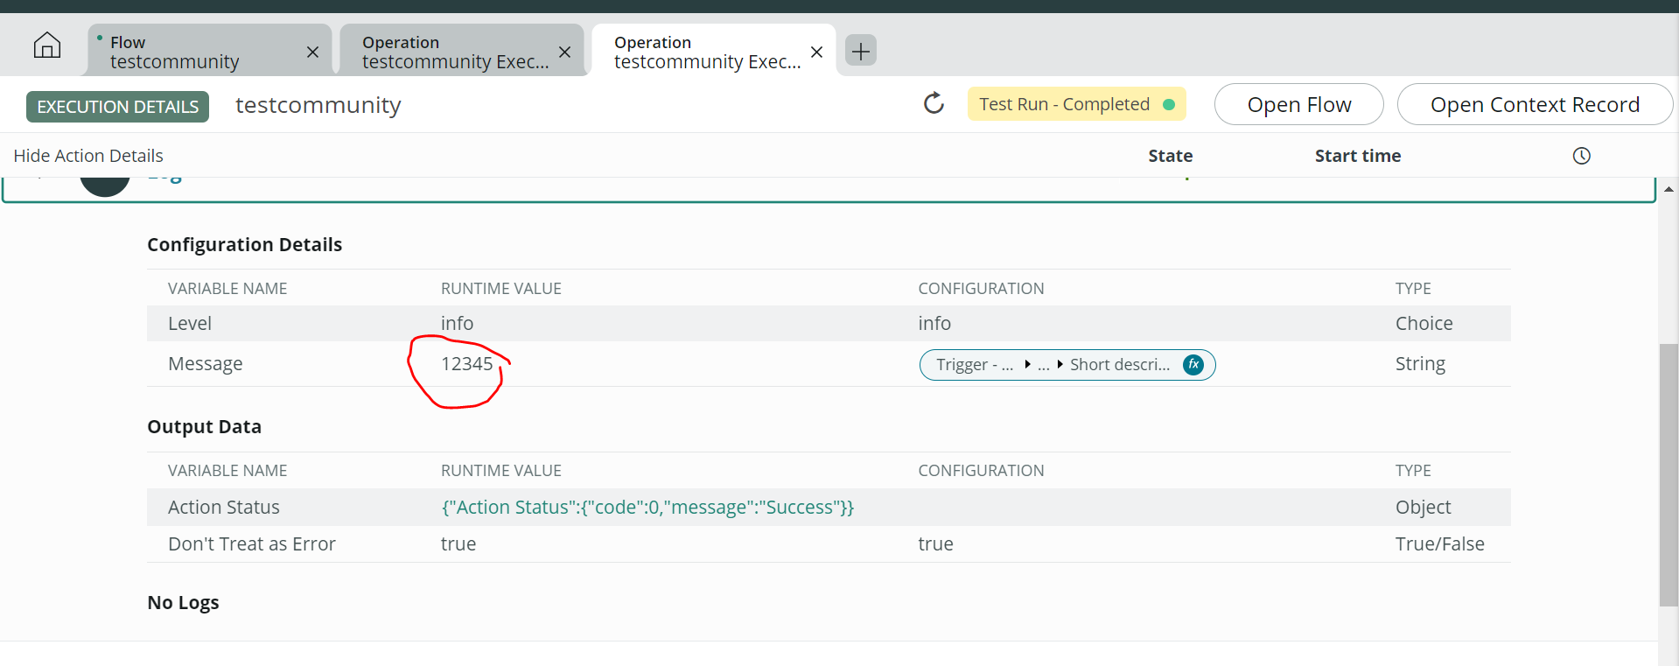Click the Level variable name

coord(190,324)
